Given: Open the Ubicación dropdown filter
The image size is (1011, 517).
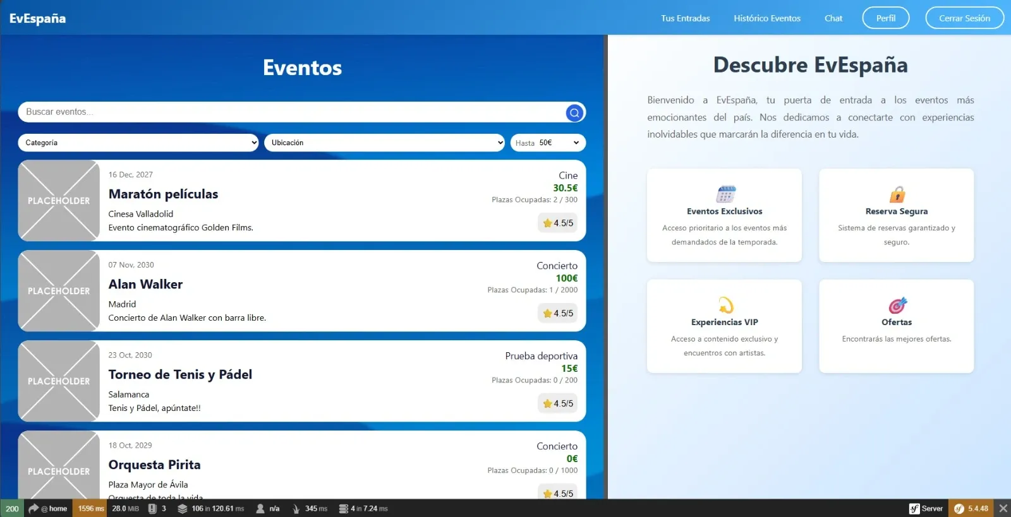Looking at the screenshot, I should point(384,143).
